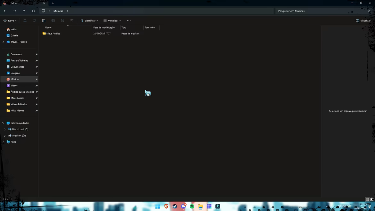Open Vídeos in the sidebar
The width and height of the screenshot is (375, 211).
pyautogui.click(x=14, y=85)
